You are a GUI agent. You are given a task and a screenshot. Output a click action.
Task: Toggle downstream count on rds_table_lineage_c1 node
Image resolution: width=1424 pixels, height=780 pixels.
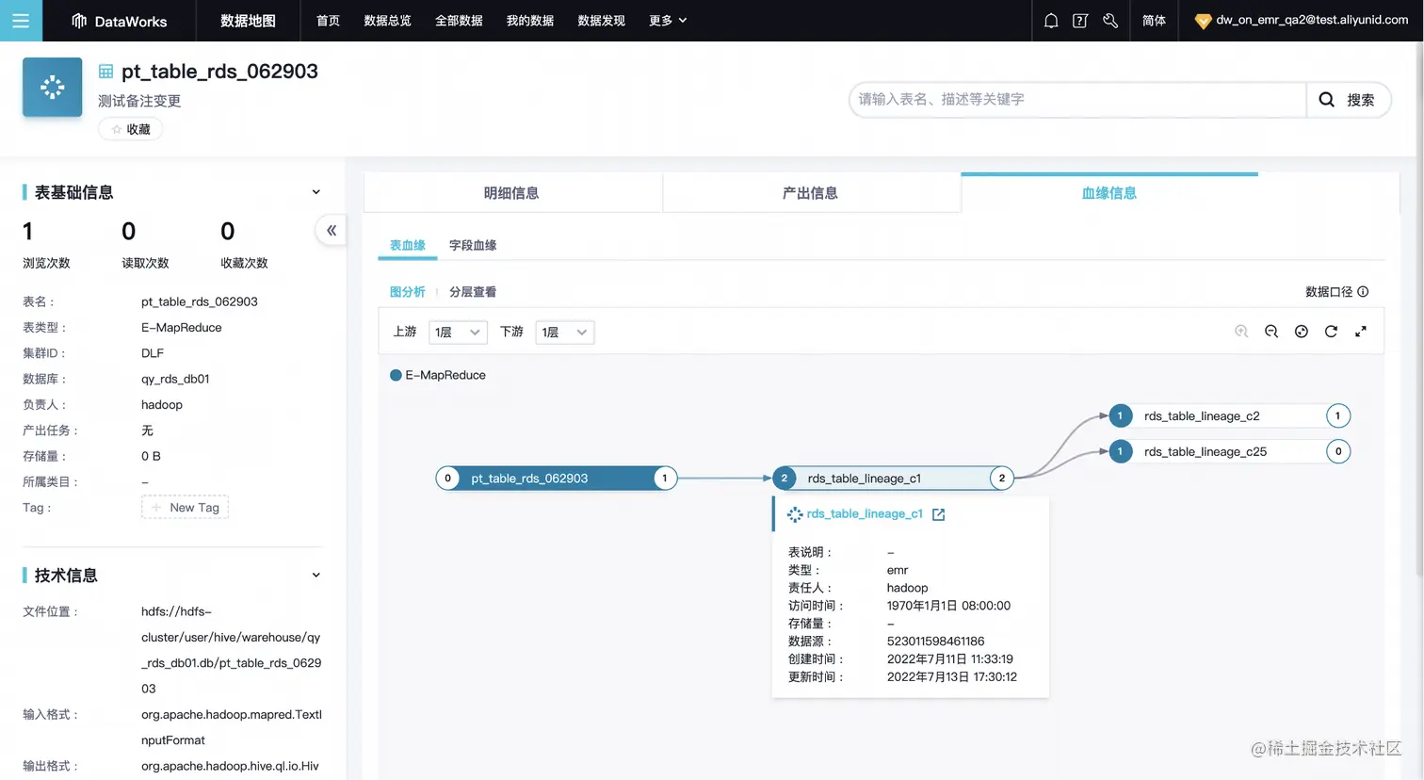1001,479
